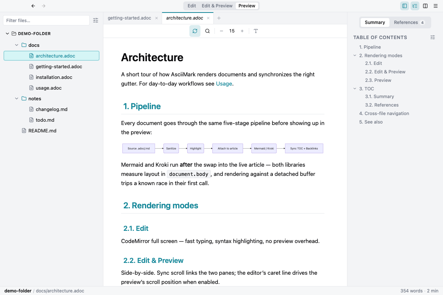Screen dimensions: 443x295
Task: Click docs/architecture.adoc path in status bar
Action: [60, 291]
